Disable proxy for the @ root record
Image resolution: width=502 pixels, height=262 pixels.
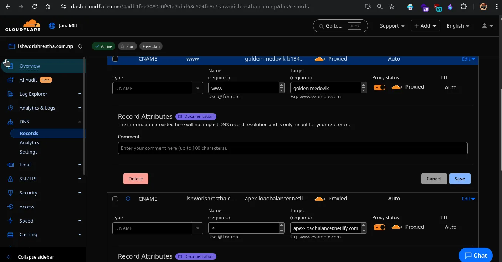click(x=379, y=227)
